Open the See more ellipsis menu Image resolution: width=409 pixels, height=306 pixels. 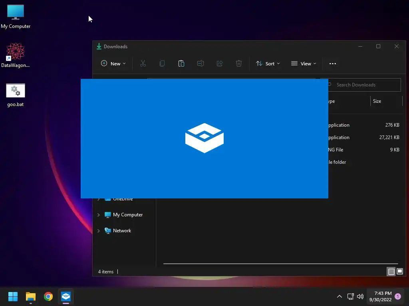coord(333,63)
